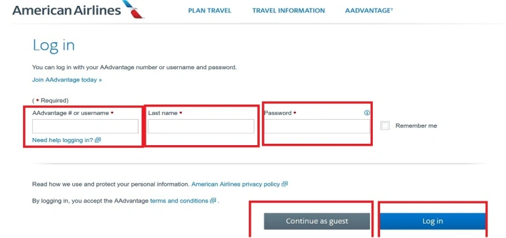Enable the Remember me checkbox
The height and width of the screenshot is (238, 506).
tap(385, 126)
